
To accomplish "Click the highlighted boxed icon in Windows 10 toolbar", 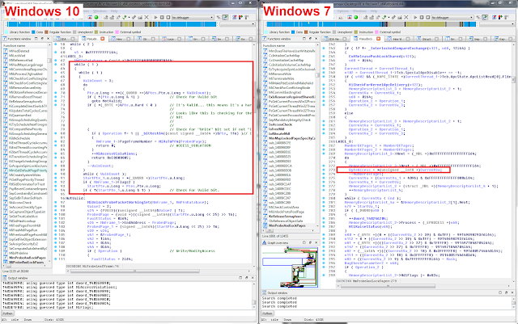I will click(225, 17).
